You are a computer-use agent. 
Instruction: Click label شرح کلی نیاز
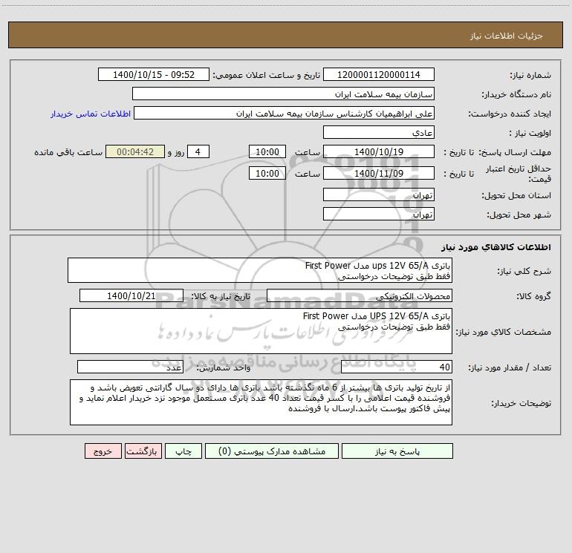tap(524, 271)
